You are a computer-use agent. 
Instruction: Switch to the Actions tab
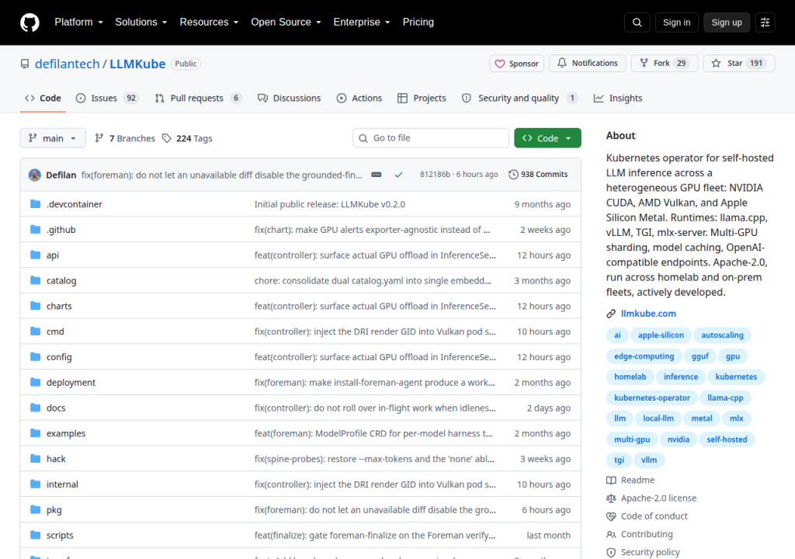(359, 98)
